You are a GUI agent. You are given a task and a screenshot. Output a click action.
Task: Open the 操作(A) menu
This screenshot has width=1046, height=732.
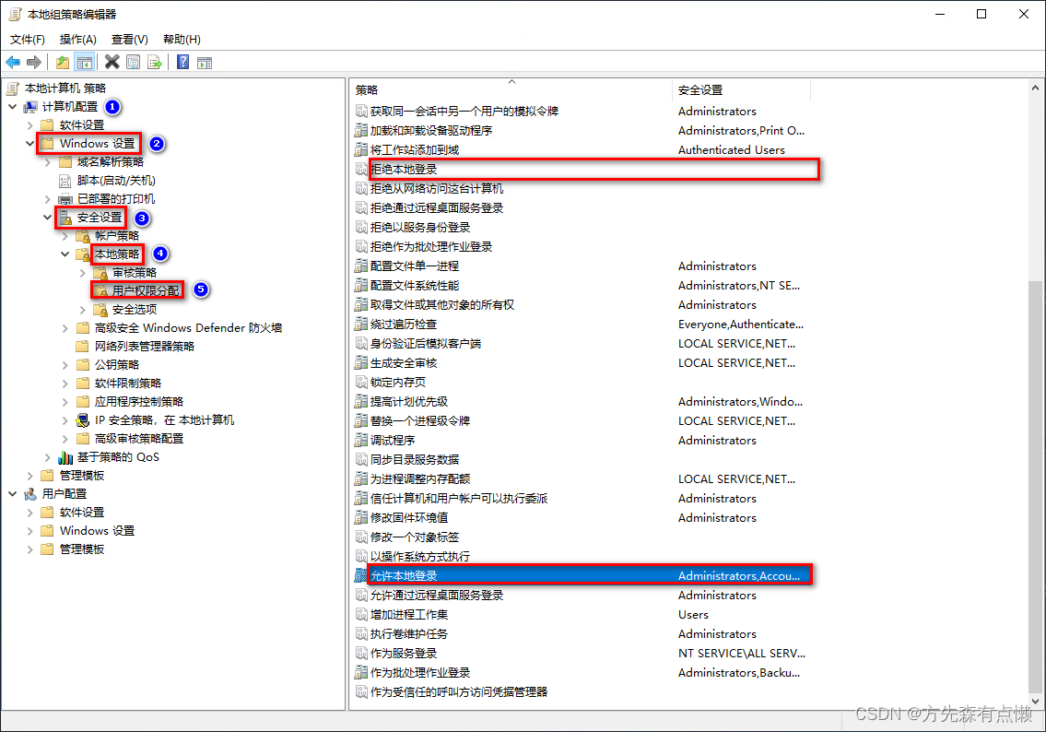(x=78, y=40)
